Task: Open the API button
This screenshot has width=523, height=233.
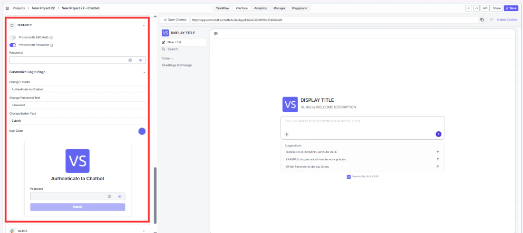Action: tap(485, 8)
